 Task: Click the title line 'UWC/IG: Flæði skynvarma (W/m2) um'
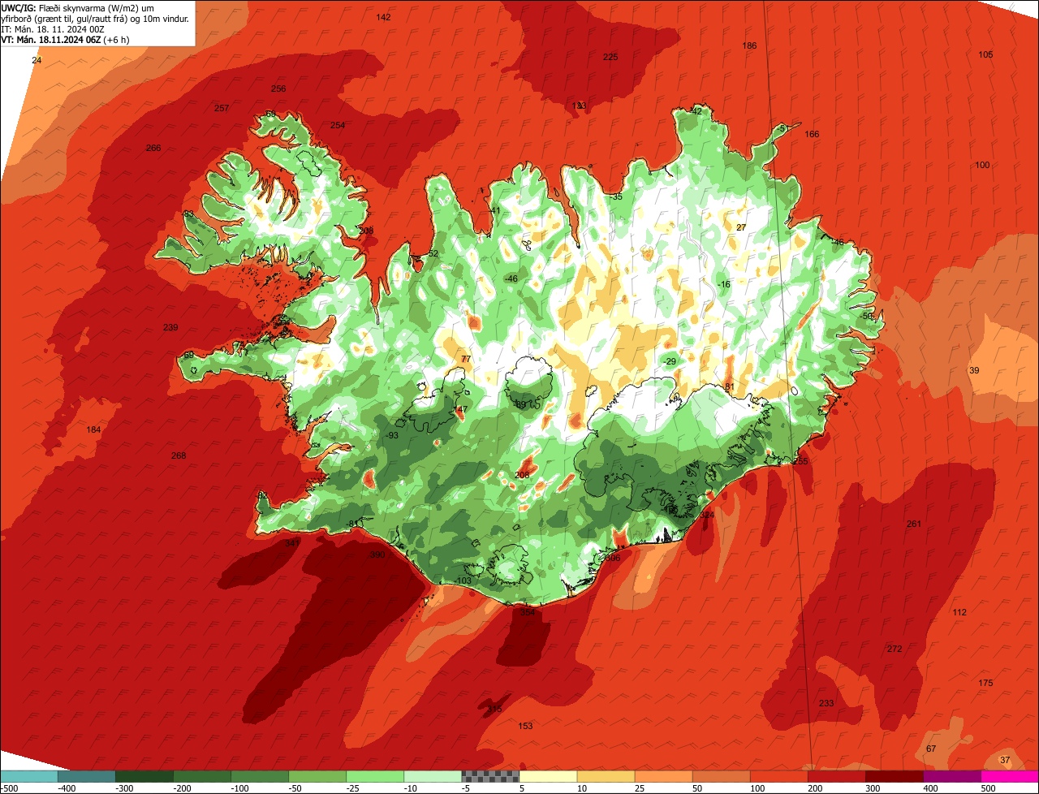(78, 7)
